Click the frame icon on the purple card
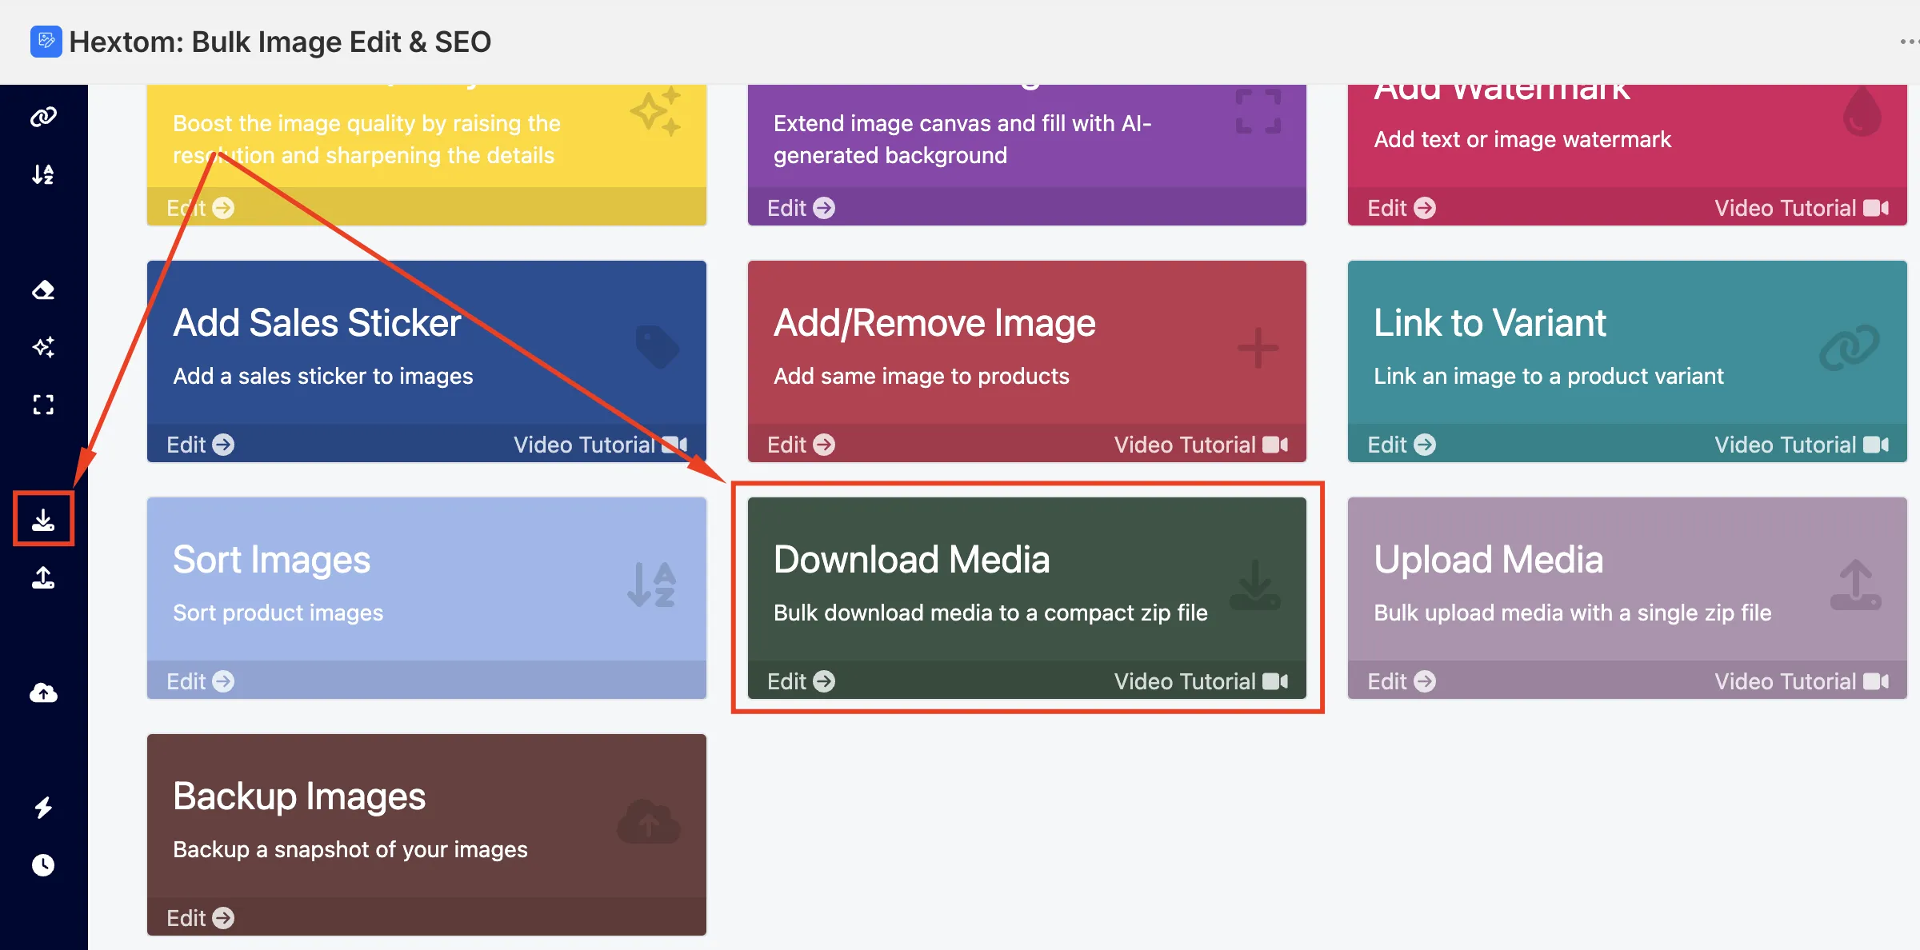 [x=1258, y=110]
